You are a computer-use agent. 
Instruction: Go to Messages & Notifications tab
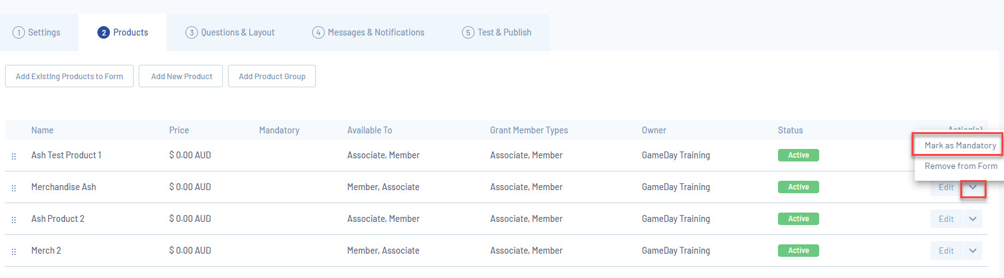click(375, 32)
